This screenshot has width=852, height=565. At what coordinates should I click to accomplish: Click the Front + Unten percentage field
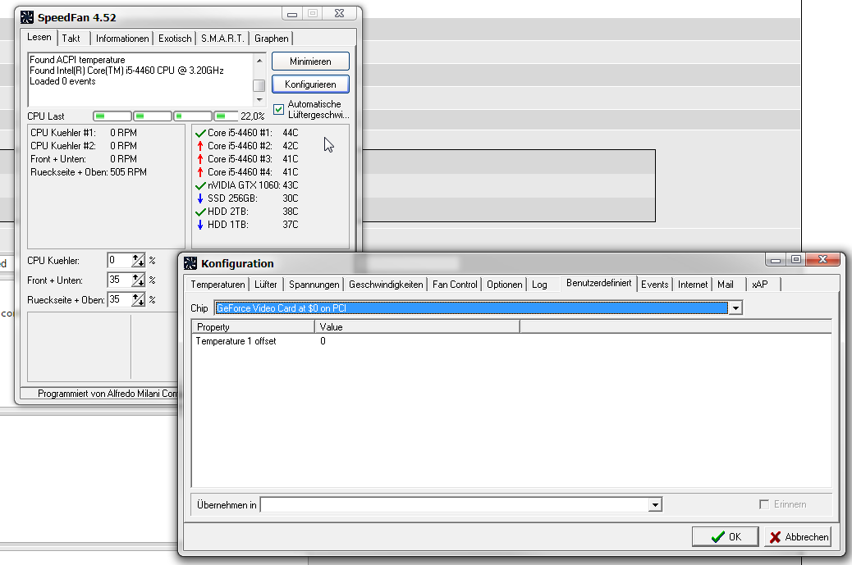tap(120, 280)
